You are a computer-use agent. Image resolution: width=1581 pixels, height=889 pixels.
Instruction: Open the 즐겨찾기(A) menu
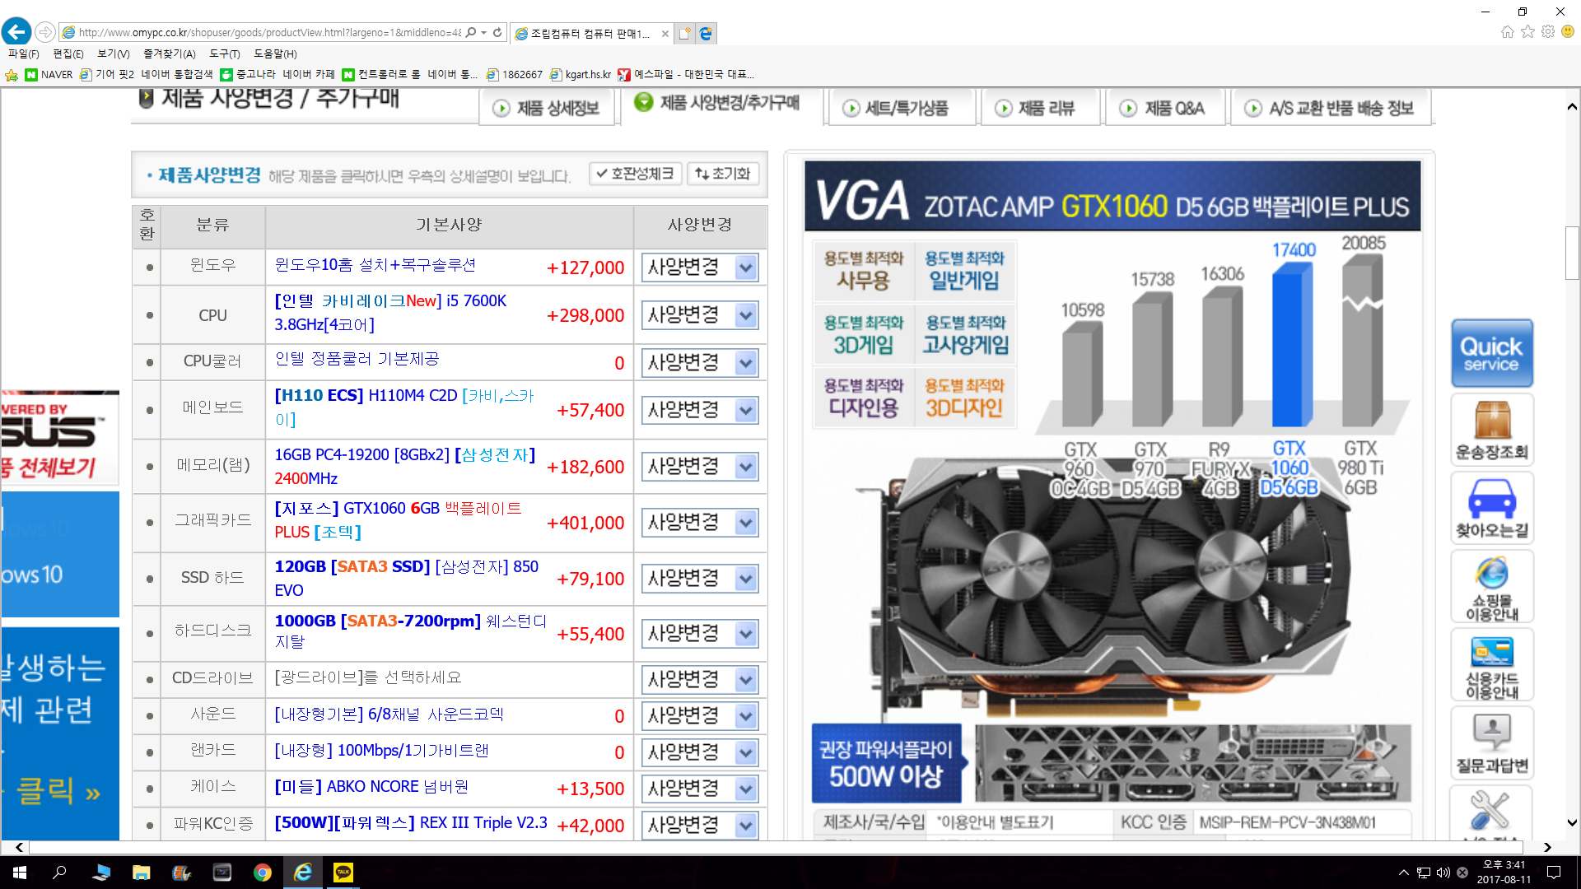[169, 54]
